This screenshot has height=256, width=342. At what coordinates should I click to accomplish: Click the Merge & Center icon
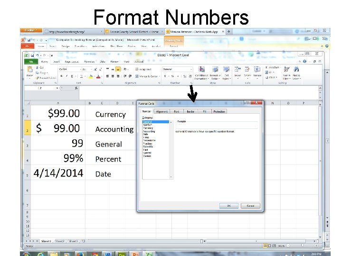(137, 76)
